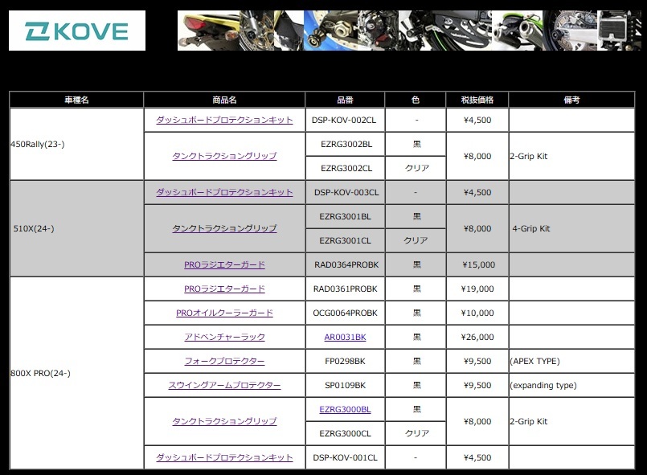
Task: Click the クリア color for EZRG3001CL
Action: (x=416, y=240)
